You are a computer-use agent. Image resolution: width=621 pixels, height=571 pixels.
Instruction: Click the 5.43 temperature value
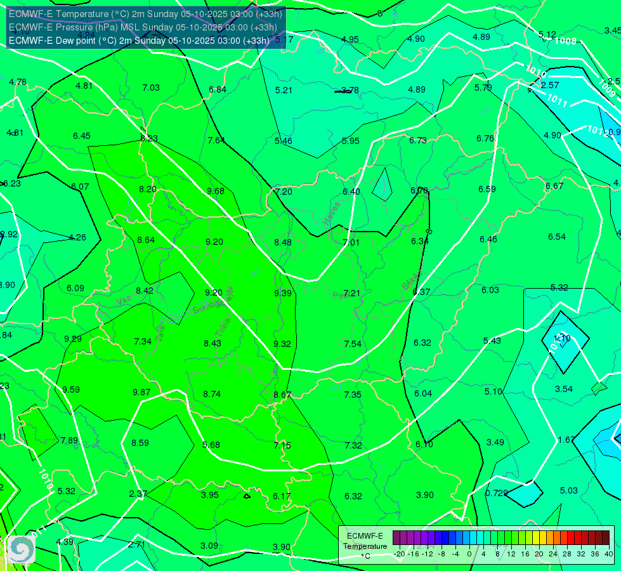click(492, 341)
